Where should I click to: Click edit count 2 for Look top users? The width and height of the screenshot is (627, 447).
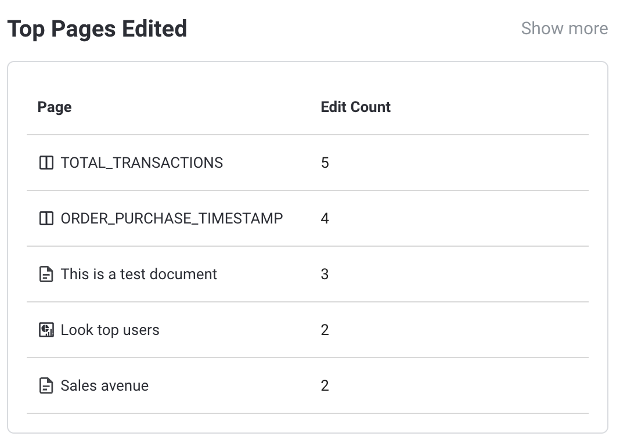(x=325, y=330)
